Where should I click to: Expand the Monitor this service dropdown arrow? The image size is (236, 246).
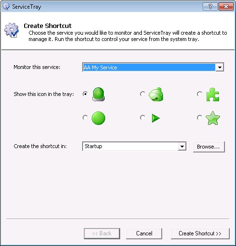220,68
